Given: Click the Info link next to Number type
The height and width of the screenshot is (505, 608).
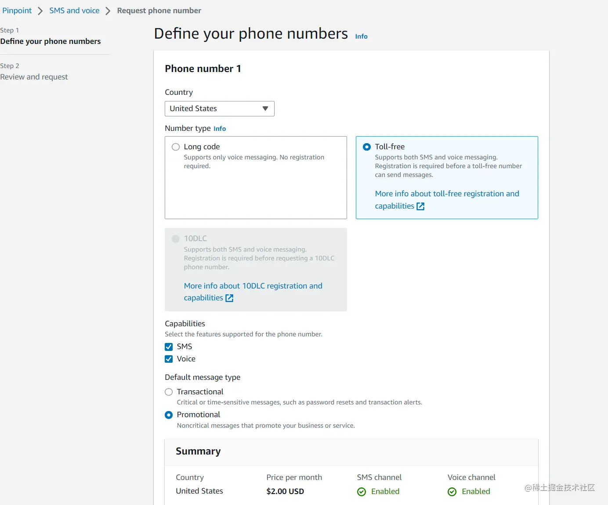Looking at the screenshot, I should pos(220,128).
